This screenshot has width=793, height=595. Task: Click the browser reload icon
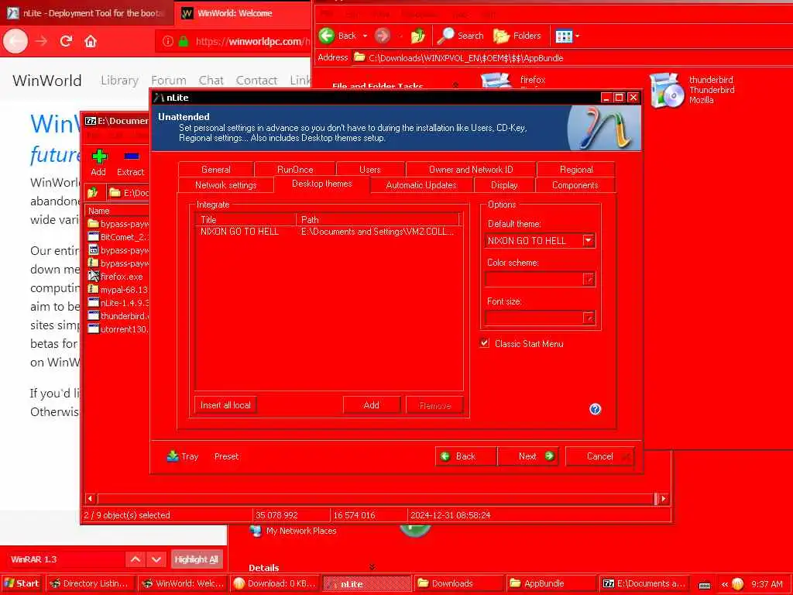coord(66,41)
